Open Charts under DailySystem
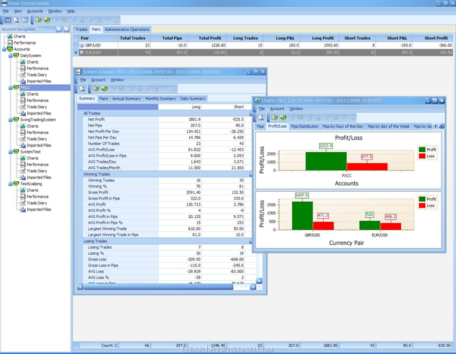Image resolution: width=456 pixels, height=354 pixels. click(32, 62)
